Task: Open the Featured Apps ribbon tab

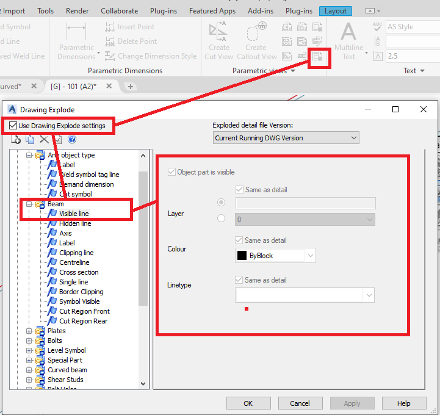Action: 212,11
